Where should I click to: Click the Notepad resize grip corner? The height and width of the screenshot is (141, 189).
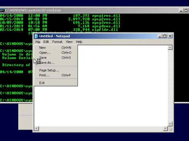(x=170, y=129)
